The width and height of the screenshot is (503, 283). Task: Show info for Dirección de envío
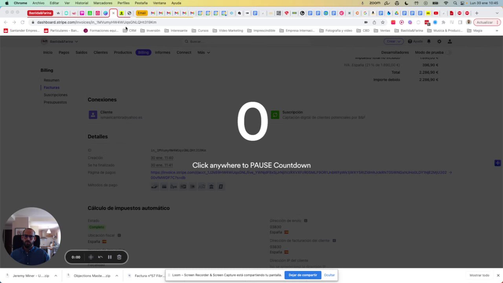click(x=306, y=221)
